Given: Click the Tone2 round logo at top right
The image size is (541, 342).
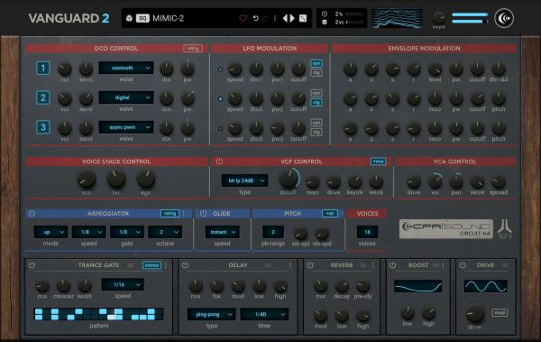Looking at the screenshot, I should [x=504, y=18].
